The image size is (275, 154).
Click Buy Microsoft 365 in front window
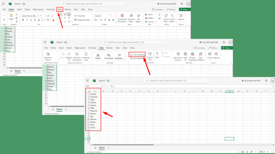[251, 81]
